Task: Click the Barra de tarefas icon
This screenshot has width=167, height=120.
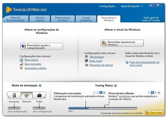Action: coord(21,64)
